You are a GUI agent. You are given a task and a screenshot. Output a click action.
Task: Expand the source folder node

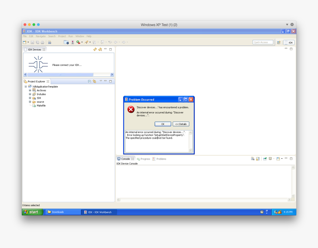point(30,102)
